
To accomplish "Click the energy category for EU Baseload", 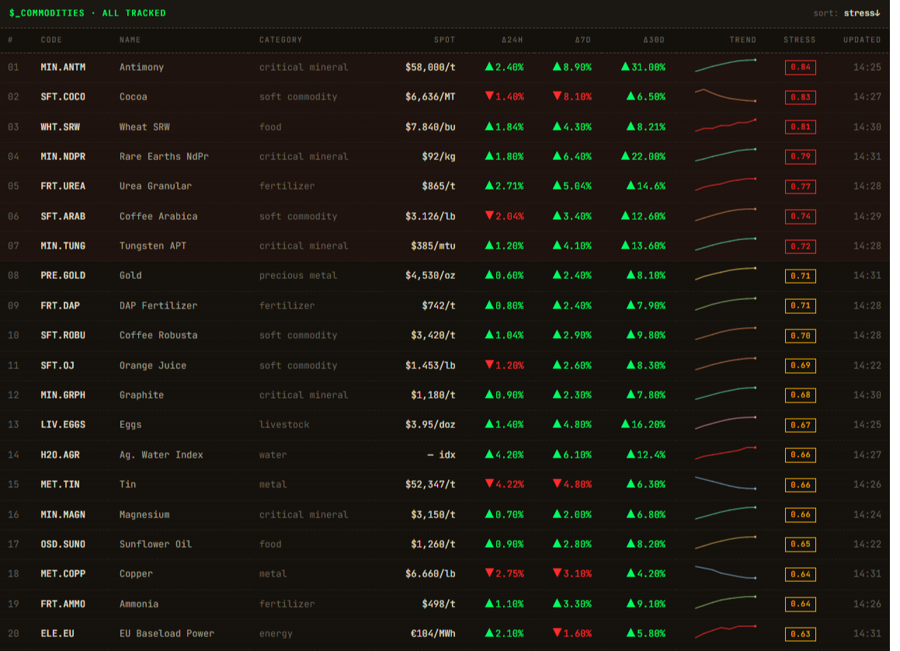I will tap(276, 634).
